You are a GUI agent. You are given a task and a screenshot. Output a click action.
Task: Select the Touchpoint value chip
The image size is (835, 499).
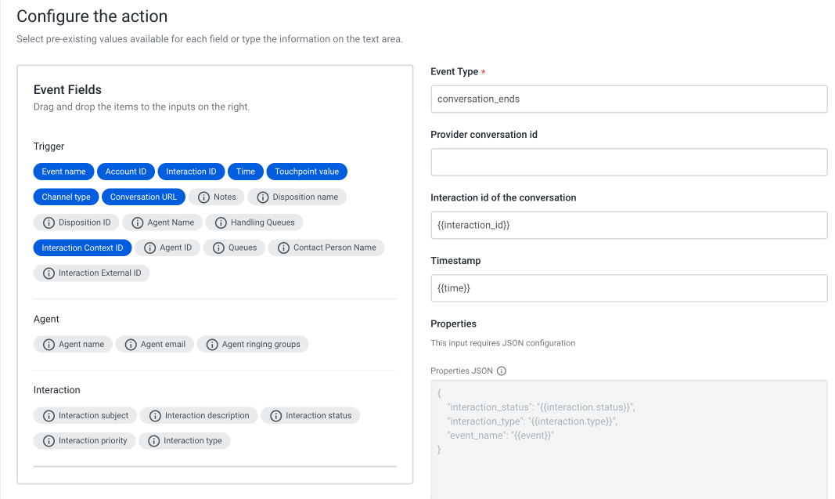[305, 171]
